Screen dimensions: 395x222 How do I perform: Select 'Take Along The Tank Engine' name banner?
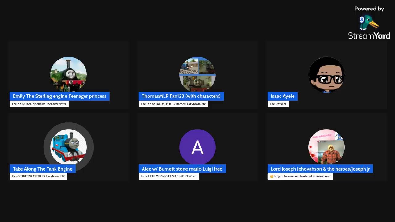43,169
